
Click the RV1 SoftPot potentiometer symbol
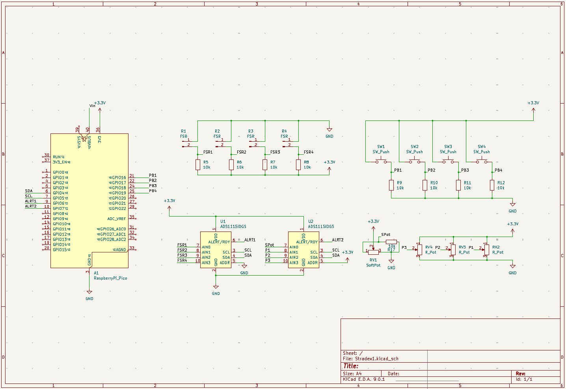tap(373, 252)
